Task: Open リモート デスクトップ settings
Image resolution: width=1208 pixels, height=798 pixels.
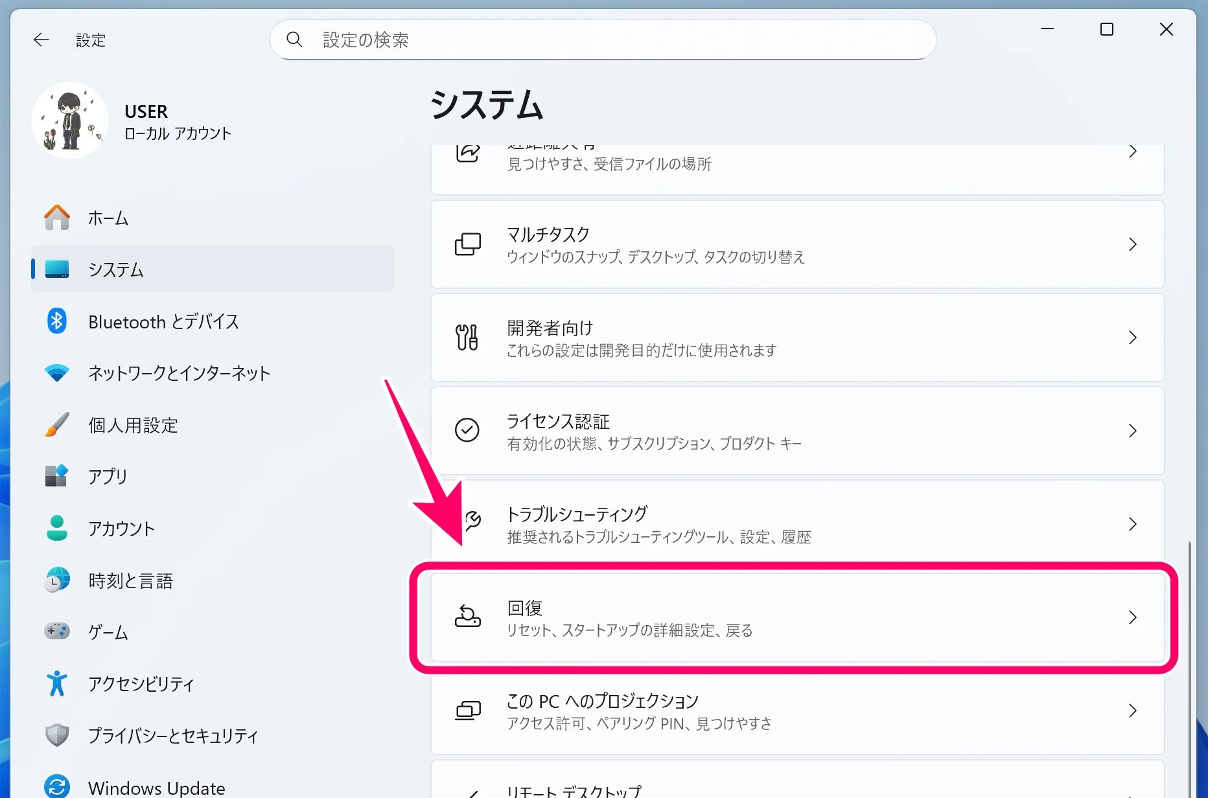Action: (798, 780)
